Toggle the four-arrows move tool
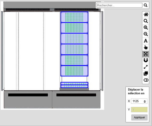The image size is (152, 126). (x=146, y=54)
